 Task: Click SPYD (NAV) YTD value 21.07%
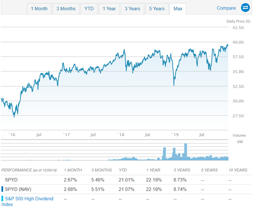click(126, 189)
